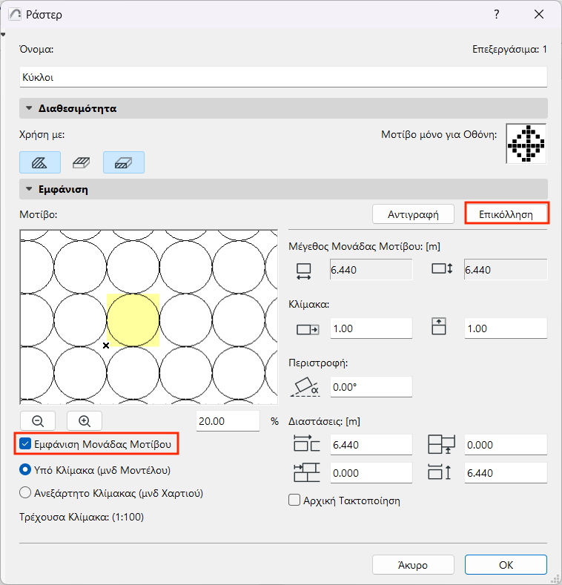Open the screen-only pattern editor thumbnail

(526, 144)
